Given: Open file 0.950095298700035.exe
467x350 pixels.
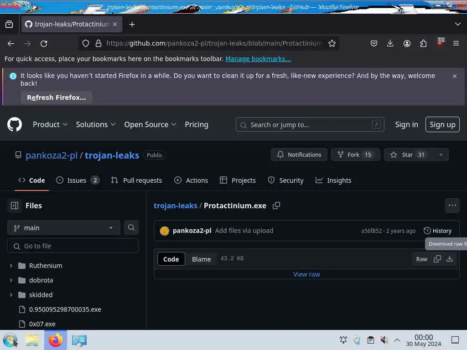Looking at the screenshot, I should [x=65, y=309].
